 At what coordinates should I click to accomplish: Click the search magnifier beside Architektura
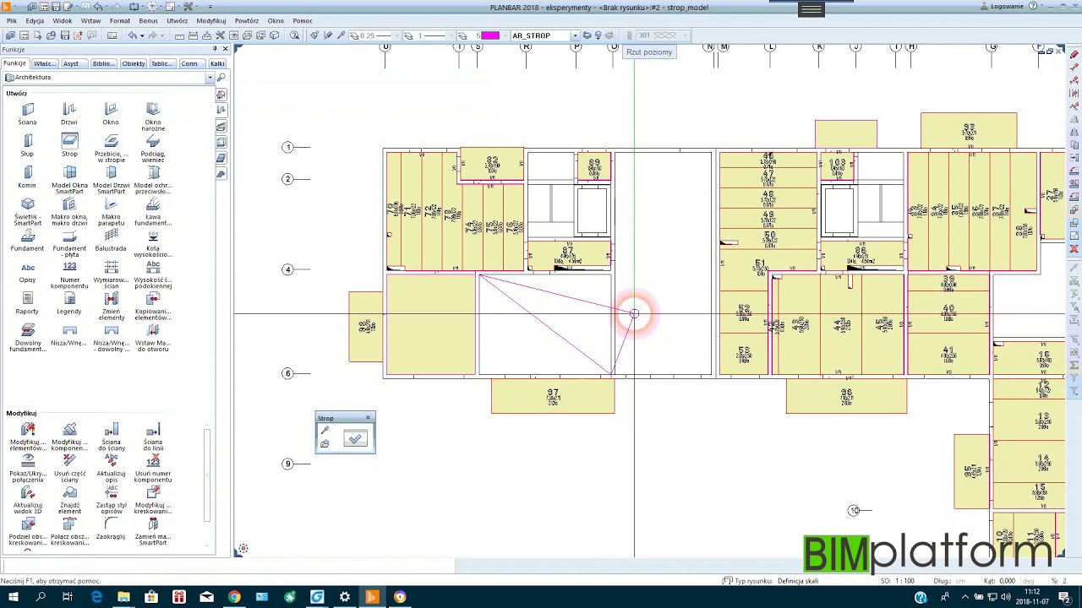(x=221, y=78)
